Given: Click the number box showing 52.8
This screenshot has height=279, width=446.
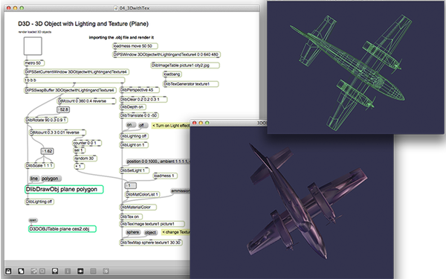Looking at the screenshot, I should 63,109.
